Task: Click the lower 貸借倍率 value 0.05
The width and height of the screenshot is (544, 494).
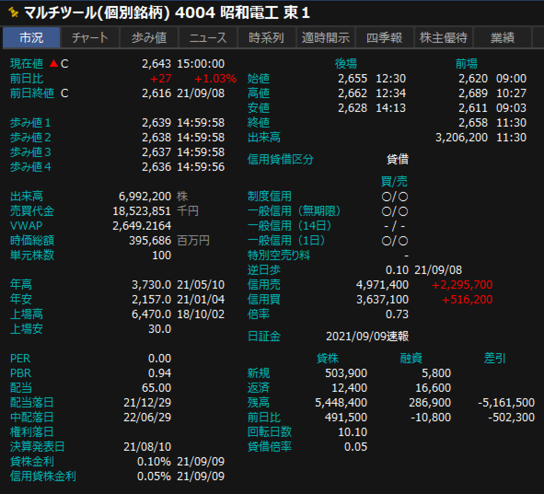Action: [x=356, y=447]
